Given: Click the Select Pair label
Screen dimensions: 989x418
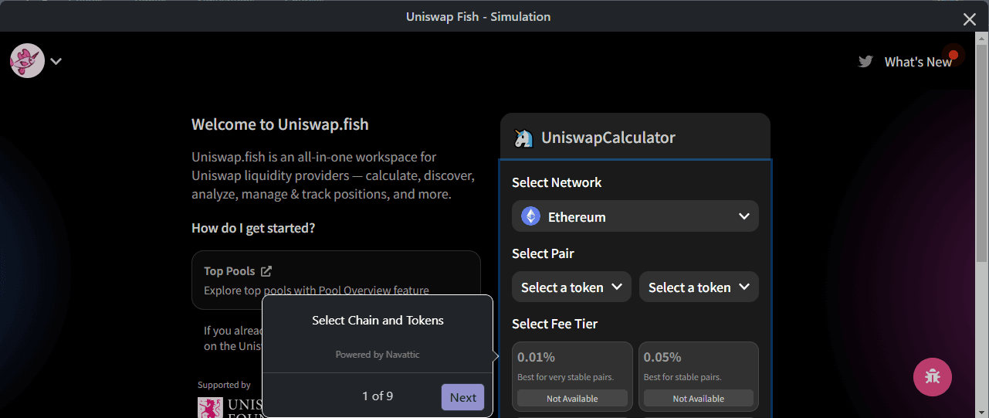Looking at the screenshot, I should (543, 253).
